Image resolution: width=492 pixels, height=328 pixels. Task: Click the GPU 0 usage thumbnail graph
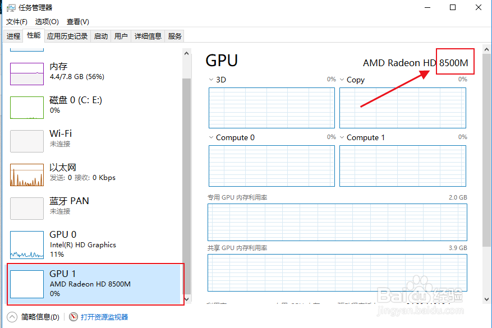27,245
